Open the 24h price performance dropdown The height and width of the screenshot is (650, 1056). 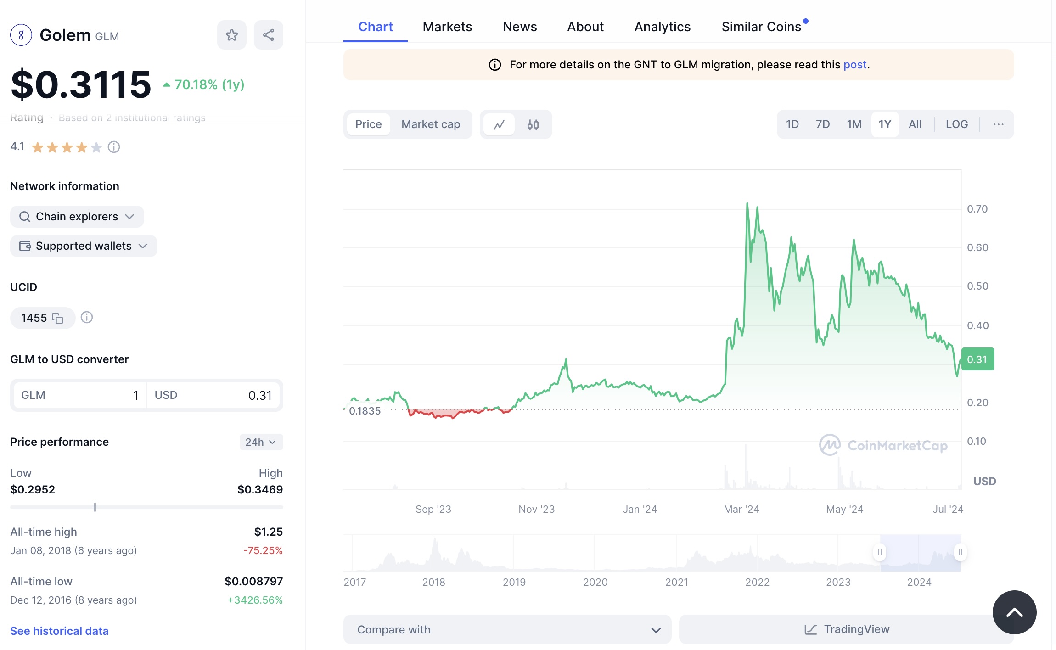click(261, 442)
